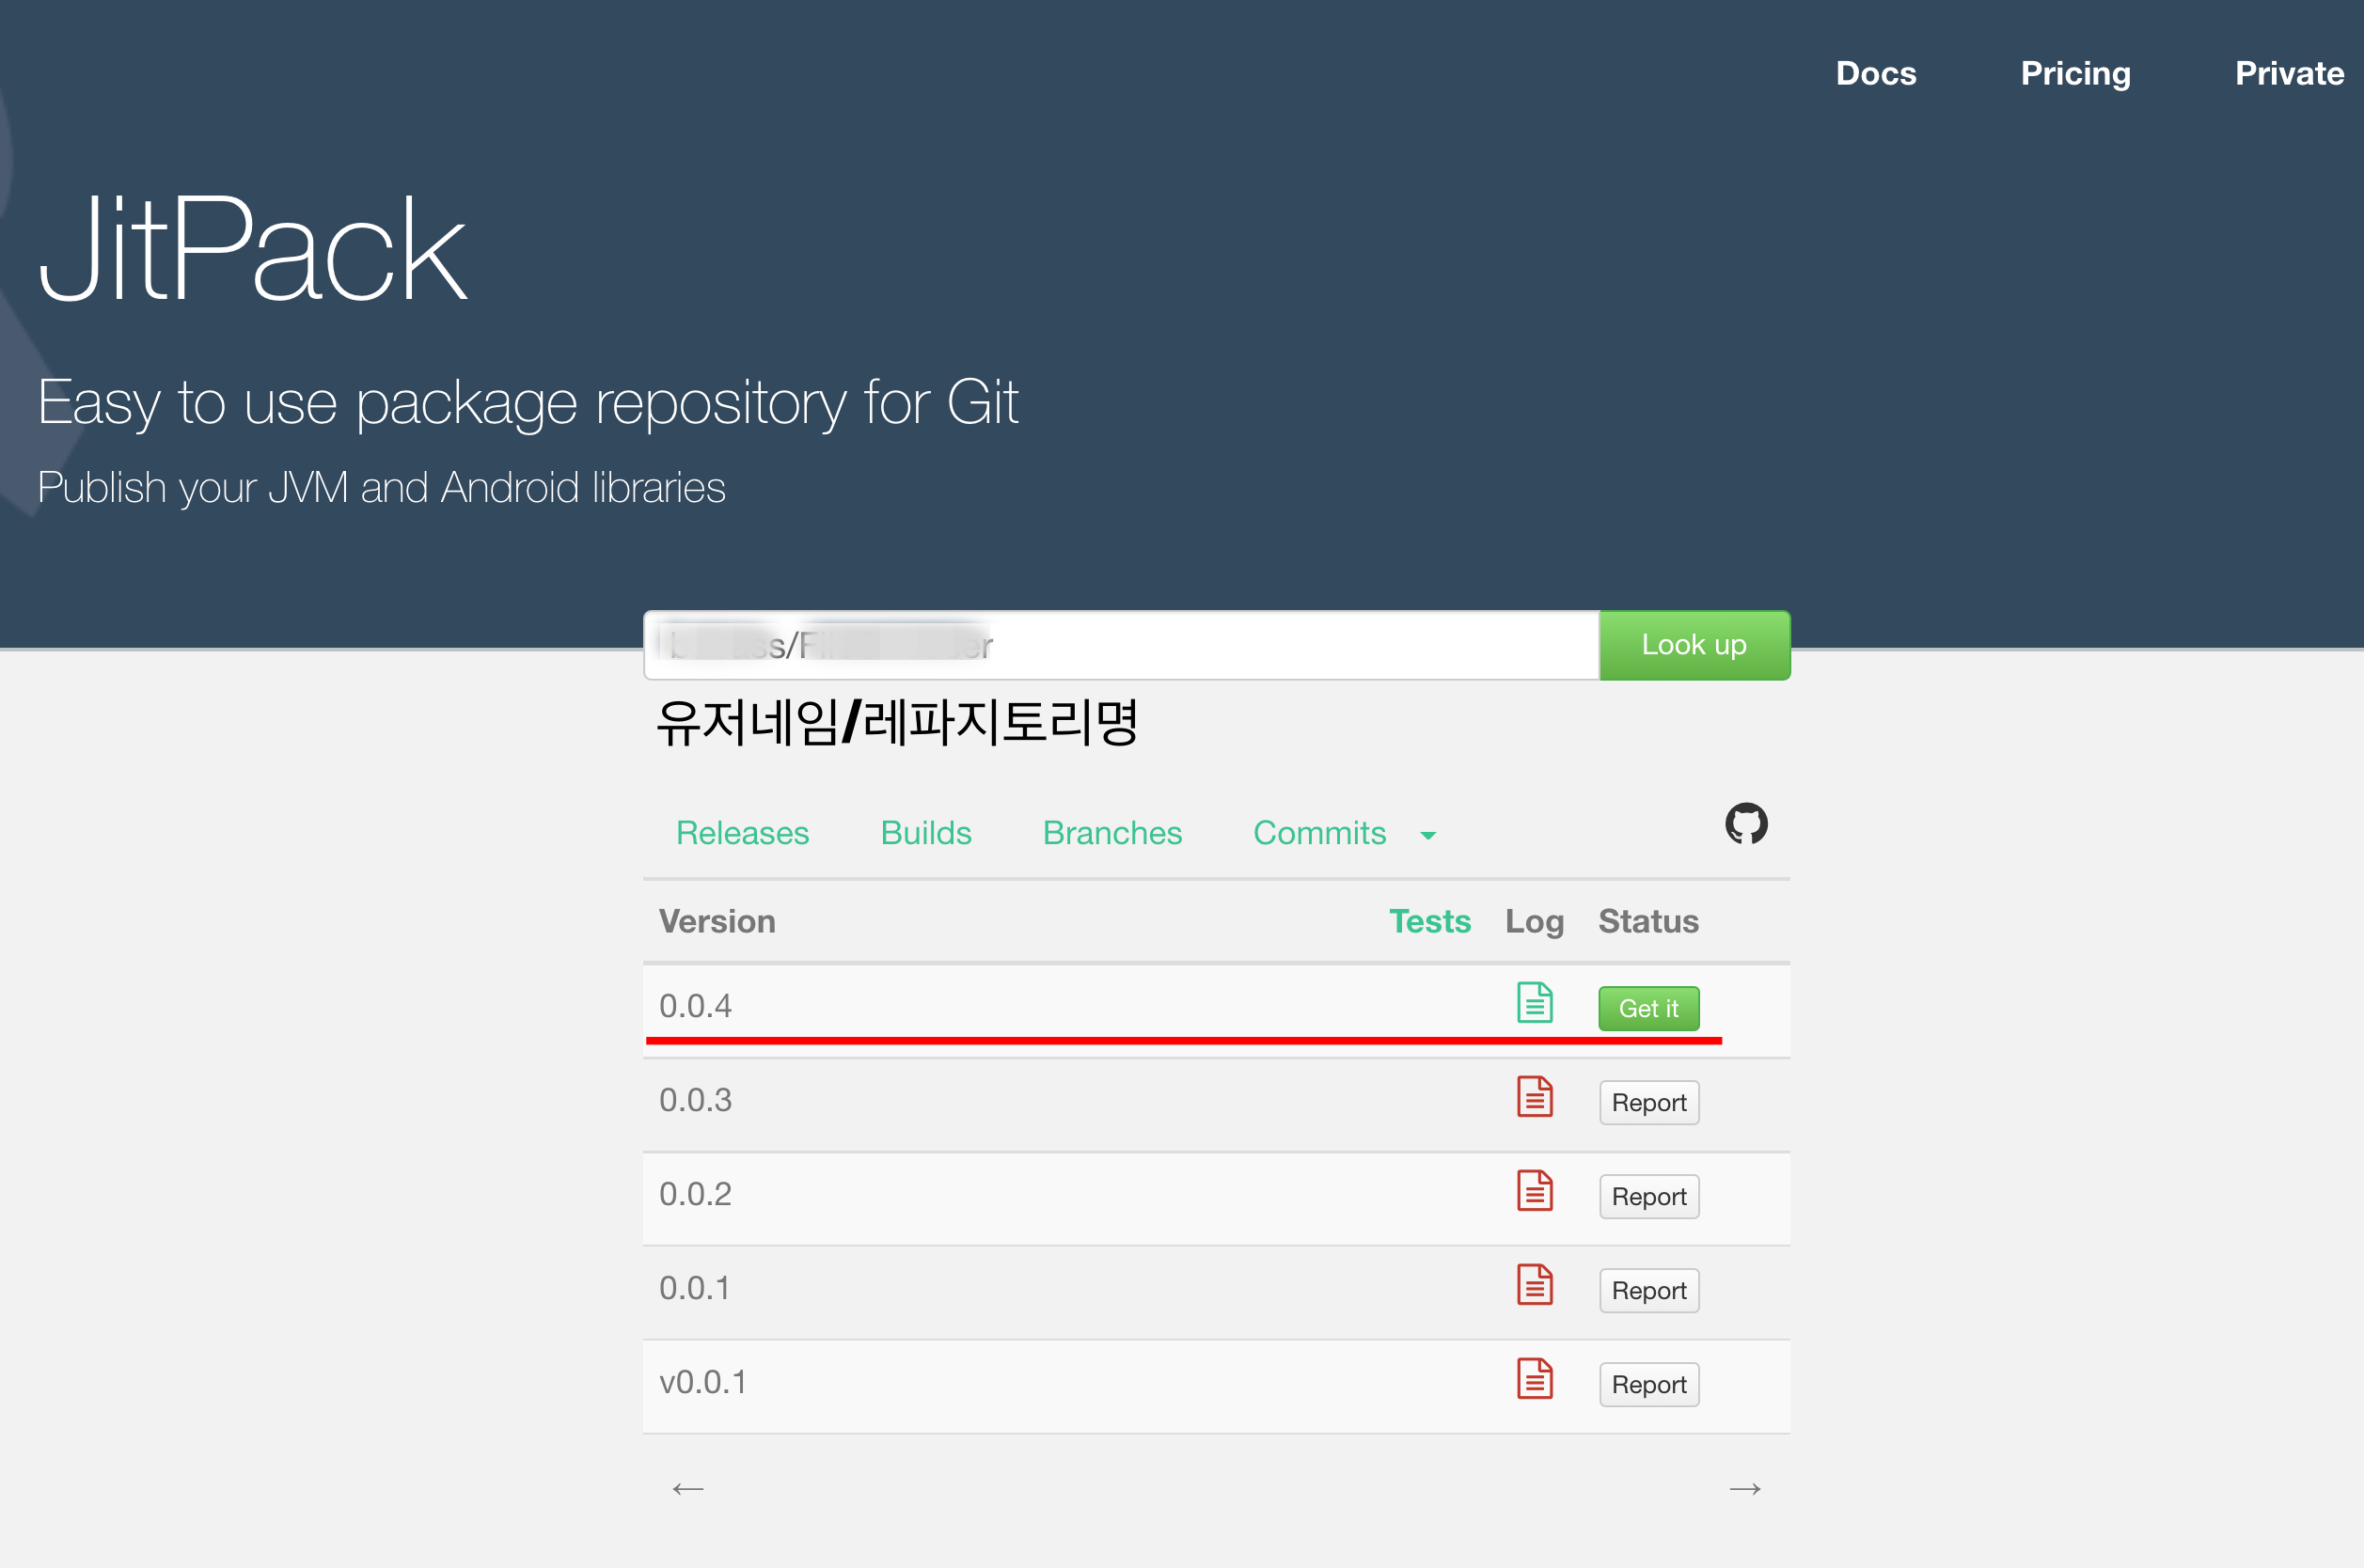Open the red log file for 0.0.2
Viewport: 2364px width, 1568px height.
pos(1534,1191)
